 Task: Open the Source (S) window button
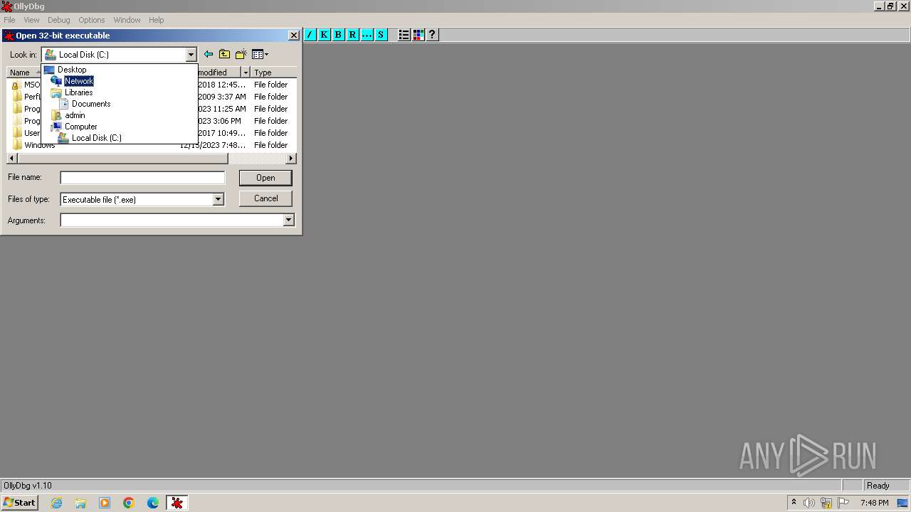[x=381, y=35]
